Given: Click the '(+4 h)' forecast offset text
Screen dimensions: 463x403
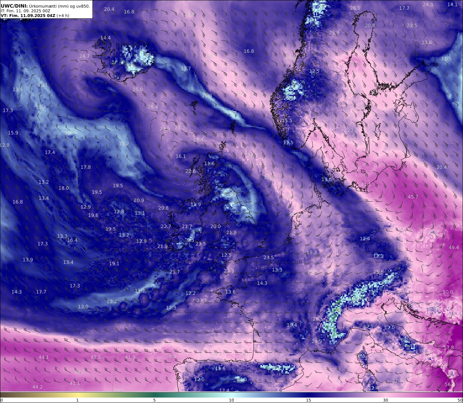Looking at the screenshot, I should point(63,16).
